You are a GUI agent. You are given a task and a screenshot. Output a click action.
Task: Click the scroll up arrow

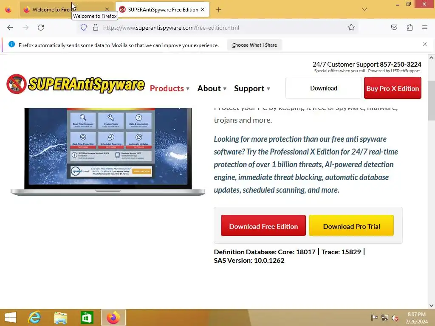[x=431, y=58]
